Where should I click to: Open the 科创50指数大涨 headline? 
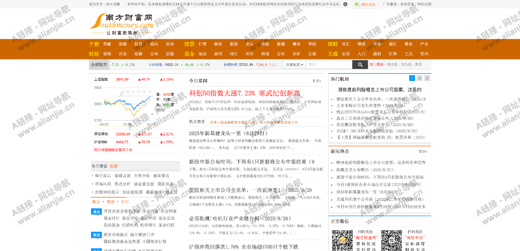pos(244,93)
